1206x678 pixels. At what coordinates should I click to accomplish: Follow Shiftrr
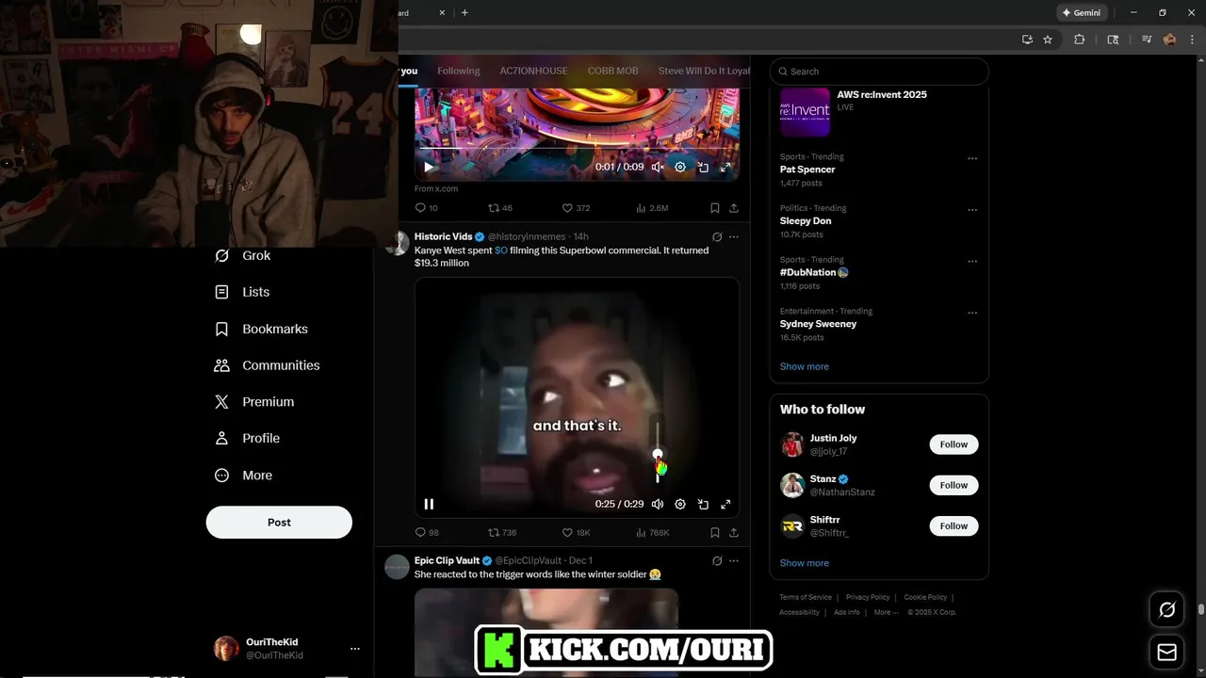[x=953, y=525]
